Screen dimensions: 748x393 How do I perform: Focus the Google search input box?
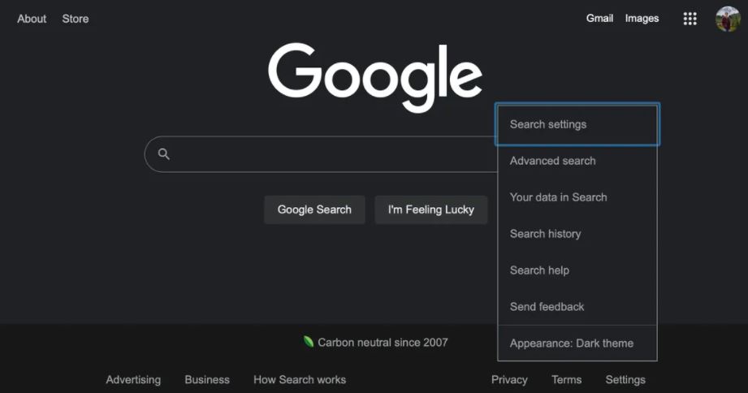click(325, 154)
